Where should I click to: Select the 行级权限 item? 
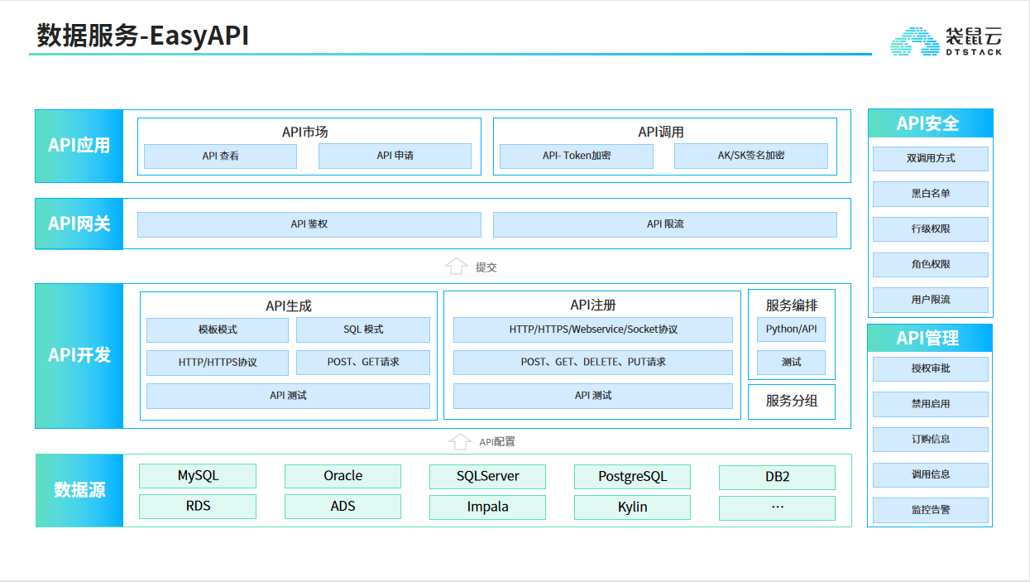click(931, 229)
